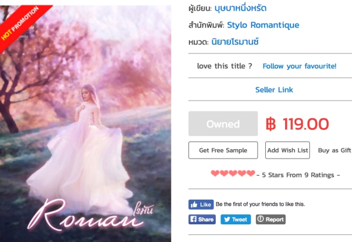This screenshot has width=352, height=242.
Task: Click the fifth heart rating icon
Action: (x=251, y=173)
